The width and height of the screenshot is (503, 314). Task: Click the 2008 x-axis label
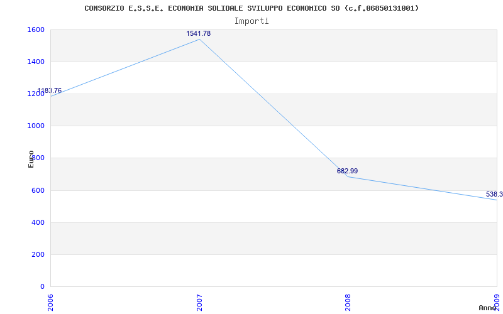[348, 303]
